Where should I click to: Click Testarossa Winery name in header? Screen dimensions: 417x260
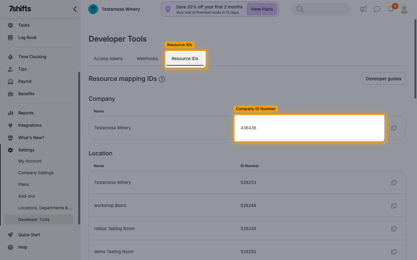[x=121, y=9]
